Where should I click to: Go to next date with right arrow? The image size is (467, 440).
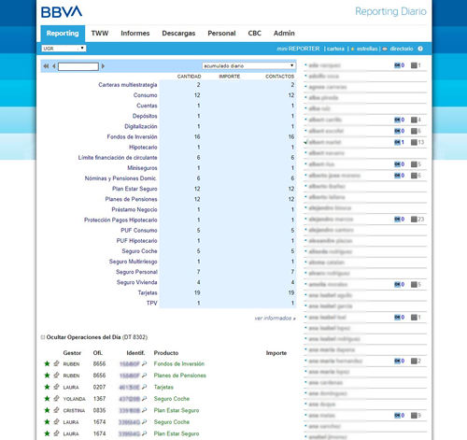click(x=103, y=66)
